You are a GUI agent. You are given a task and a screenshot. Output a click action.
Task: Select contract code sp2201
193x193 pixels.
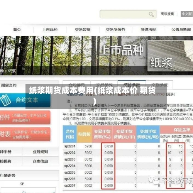(x=70, y=146)
